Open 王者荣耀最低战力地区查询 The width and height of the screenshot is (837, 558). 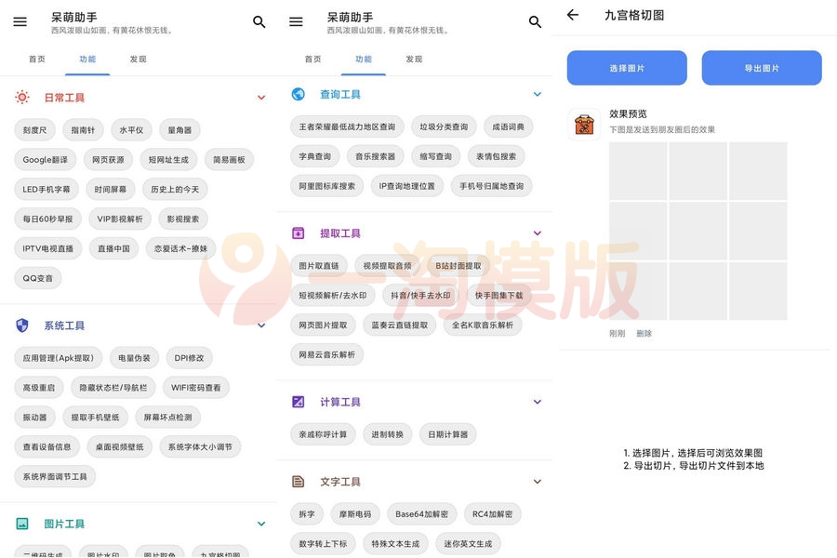click(x=347, y=126)
